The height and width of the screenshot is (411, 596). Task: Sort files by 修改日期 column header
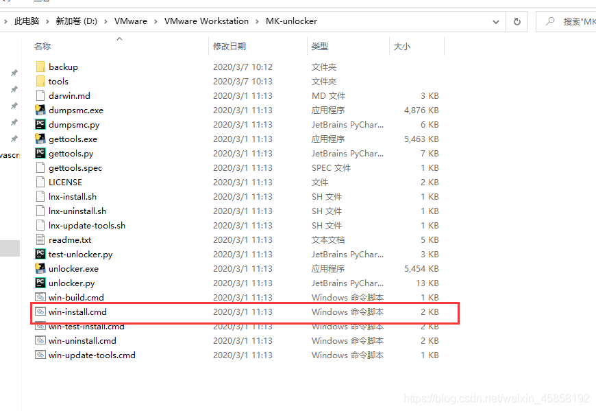tap(229, 47)
